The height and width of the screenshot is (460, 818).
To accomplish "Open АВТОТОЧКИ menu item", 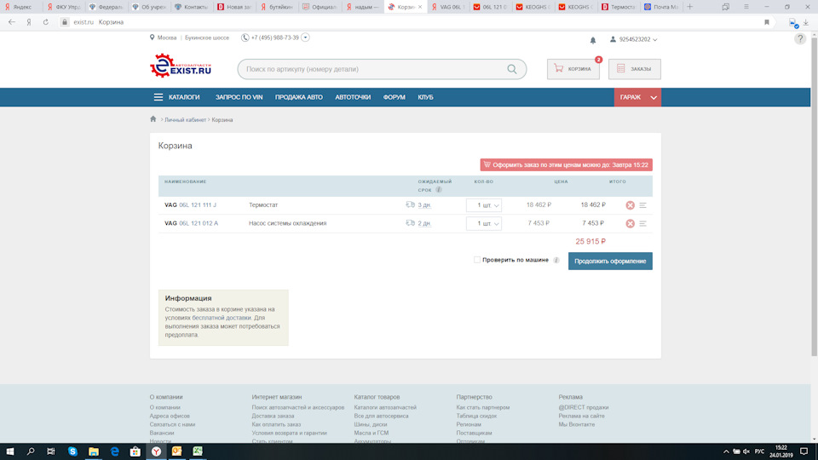I will point(353,97).
